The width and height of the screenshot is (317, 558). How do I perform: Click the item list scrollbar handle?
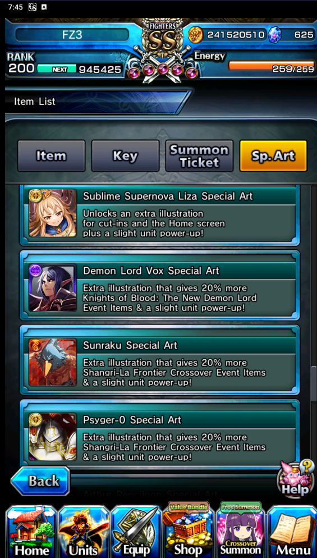coord(314,383)
